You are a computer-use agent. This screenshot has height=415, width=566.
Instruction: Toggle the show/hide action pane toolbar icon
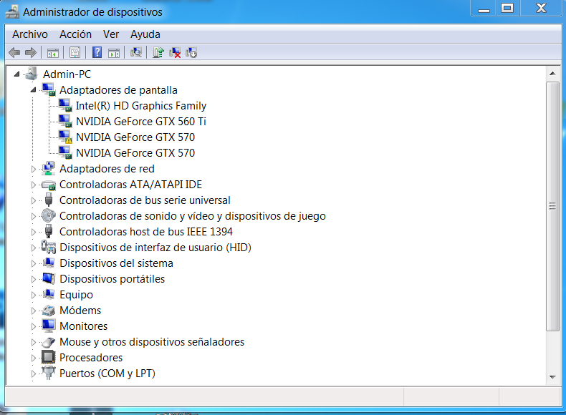click(x=114, y=53)
